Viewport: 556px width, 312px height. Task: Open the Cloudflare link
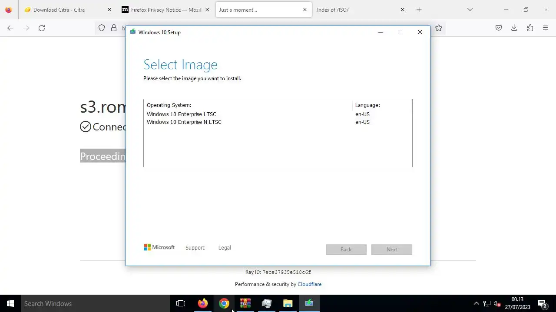pos(310,284)
